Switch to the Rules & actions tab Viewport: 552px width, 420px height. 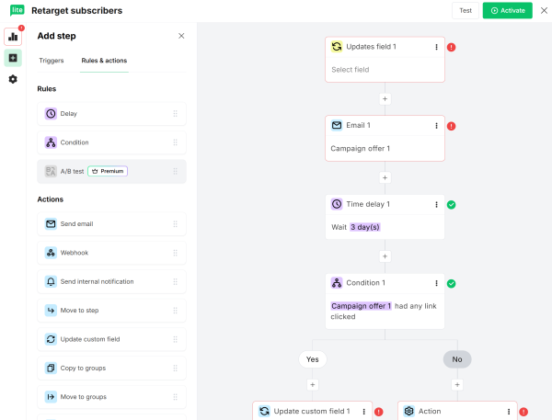(x=104, y=61)
